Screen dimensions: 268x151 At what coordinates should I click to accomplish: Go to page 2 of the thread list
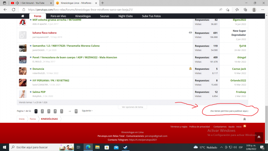pyautogui.click(x=42, y=111)
